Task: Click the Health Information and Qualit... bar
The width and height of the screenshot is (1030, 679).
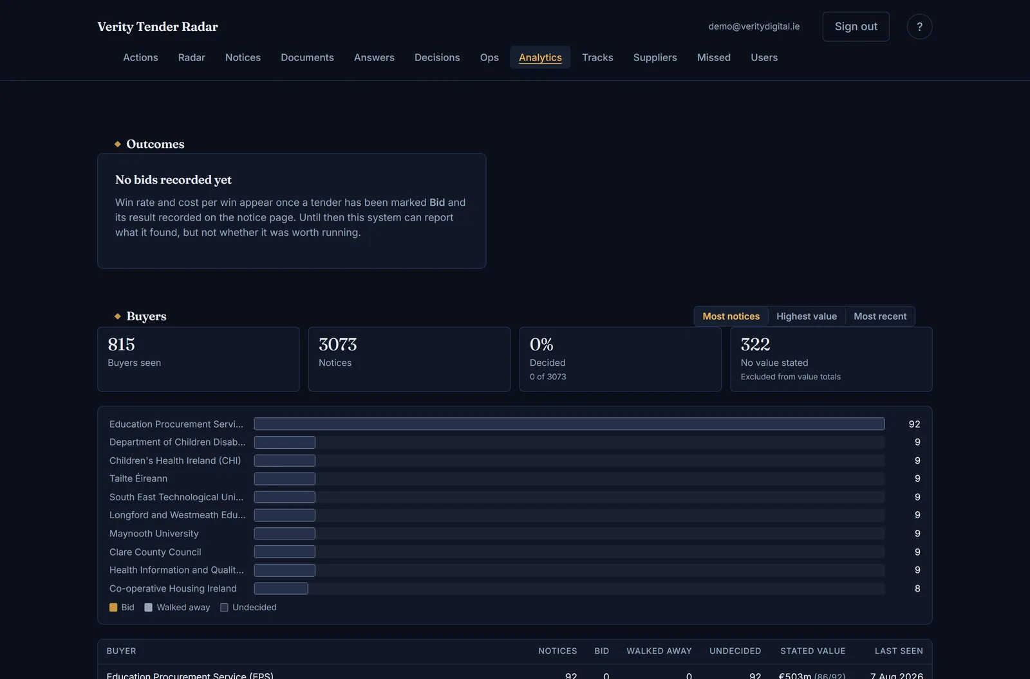Action: [285, 570]
